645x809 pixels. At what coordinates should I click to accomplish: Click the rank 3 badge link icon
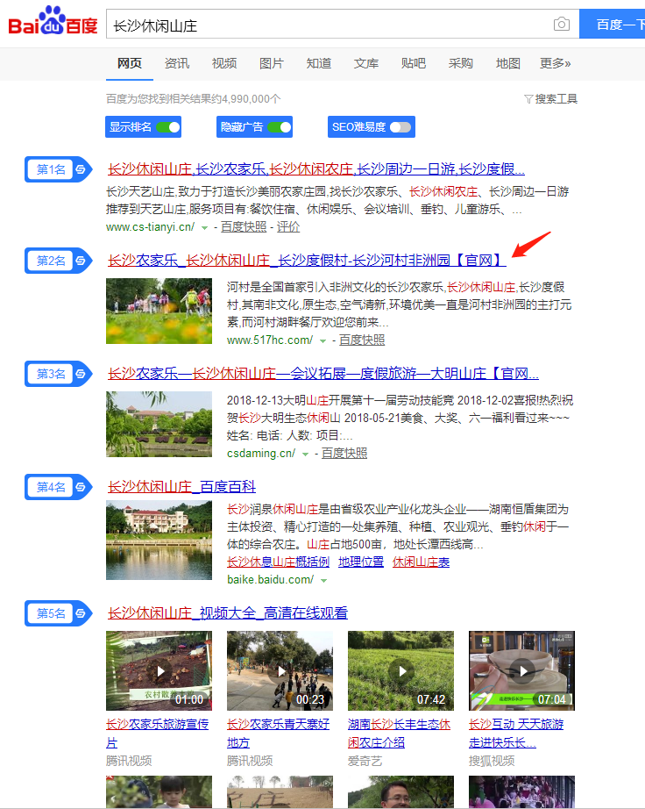tap(81, 374)
